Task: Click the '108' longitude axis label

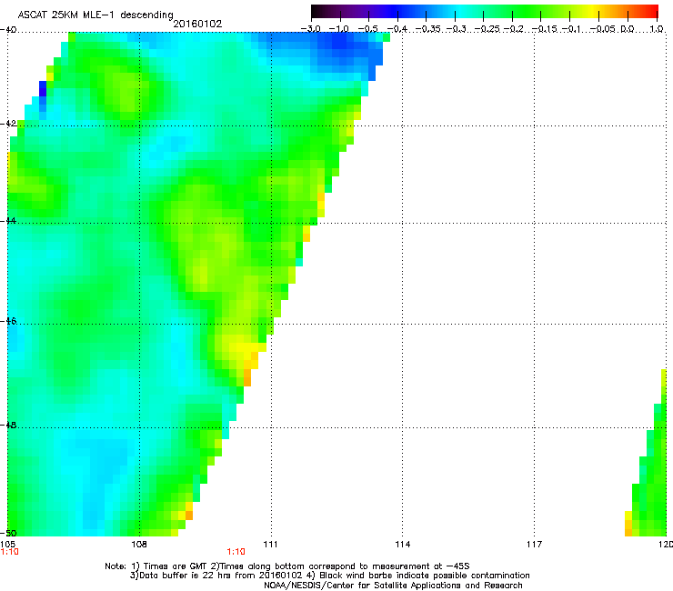Action: (139, 545)
